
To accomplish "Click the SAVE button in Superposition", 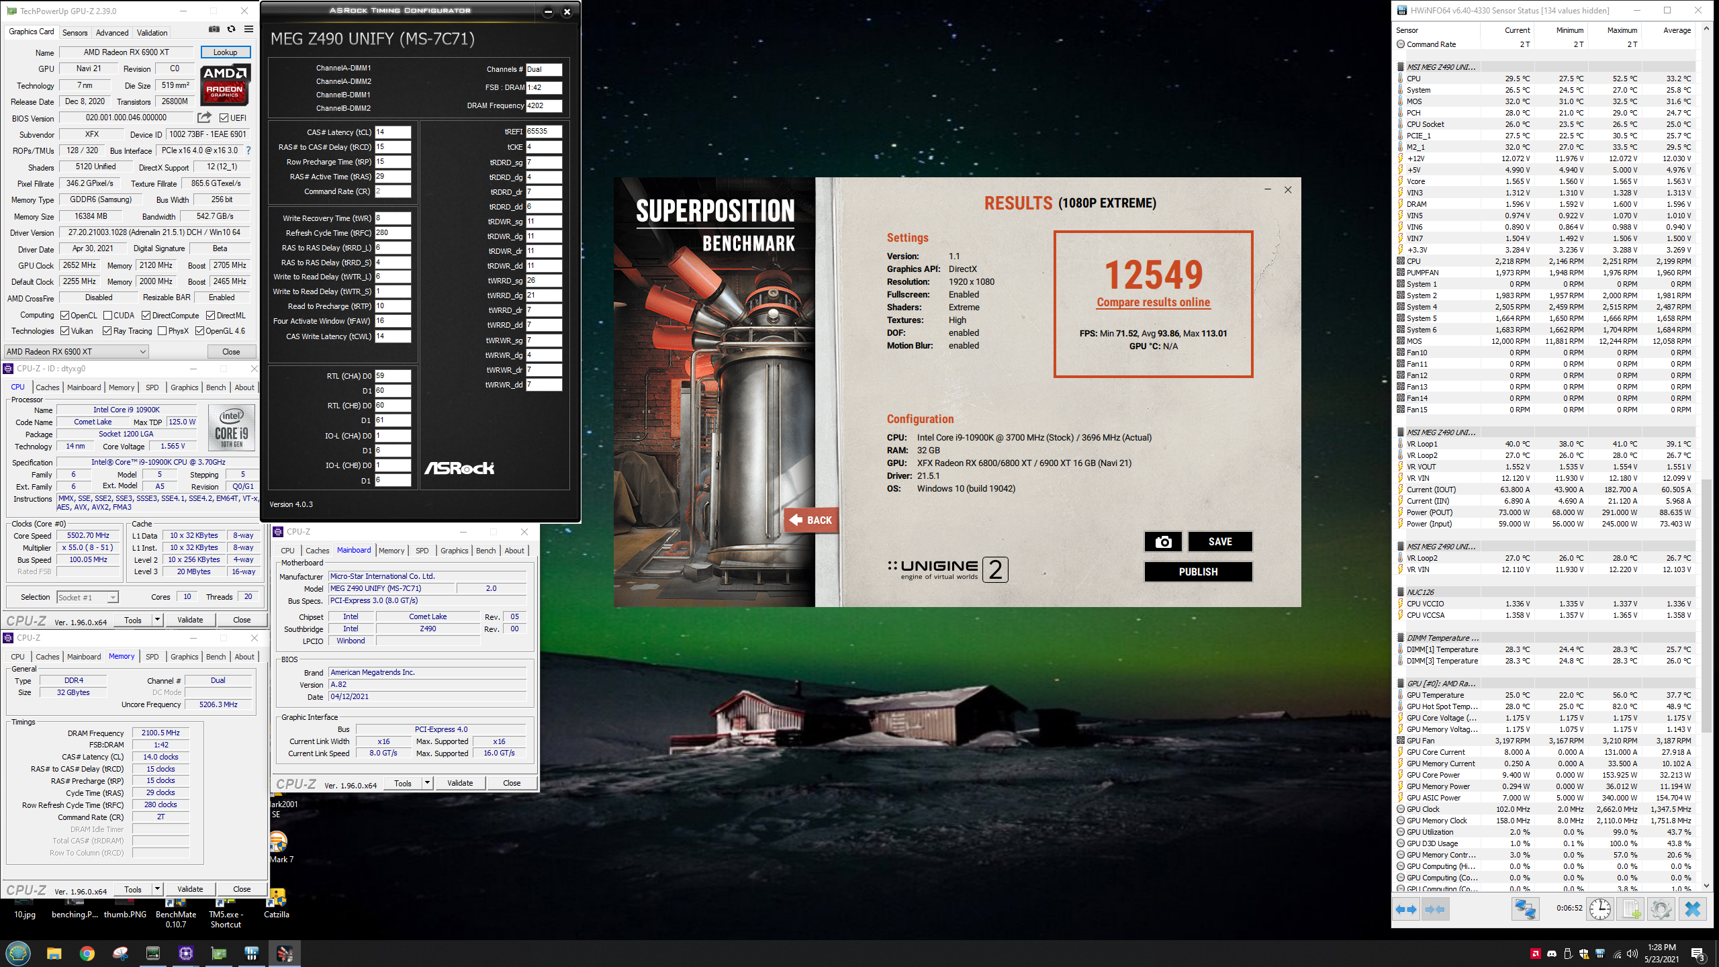I will click(1220, 542).
